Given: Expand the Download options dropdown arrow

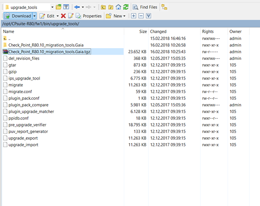Looking at the screenshot, I should (34, 16).
